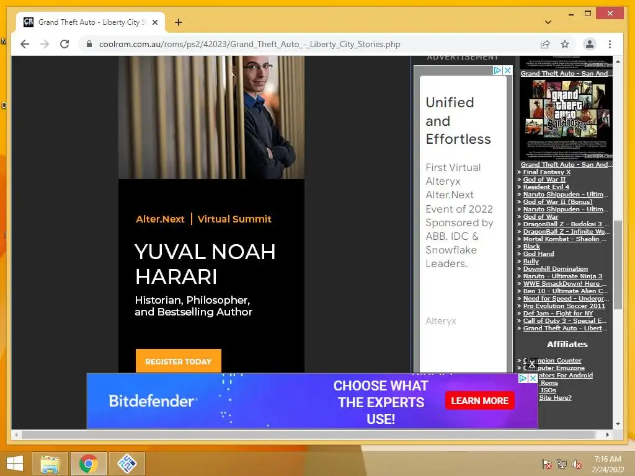Bookmark this page with the star

click(x=565, y=44)
